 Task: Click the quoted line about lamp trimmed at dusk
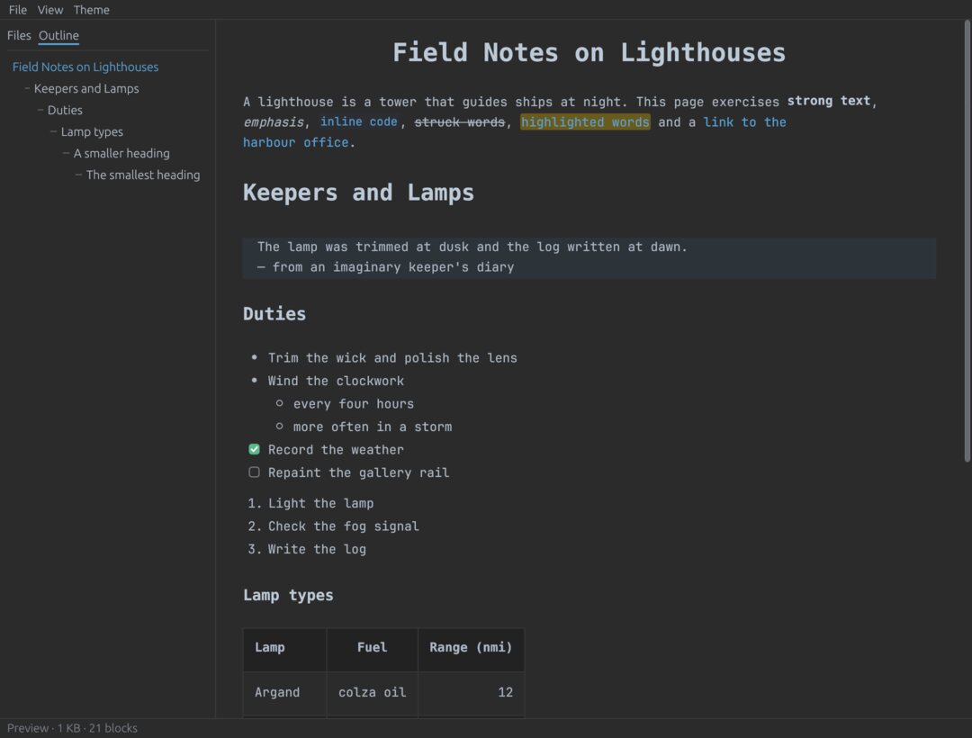pos(472,247)
